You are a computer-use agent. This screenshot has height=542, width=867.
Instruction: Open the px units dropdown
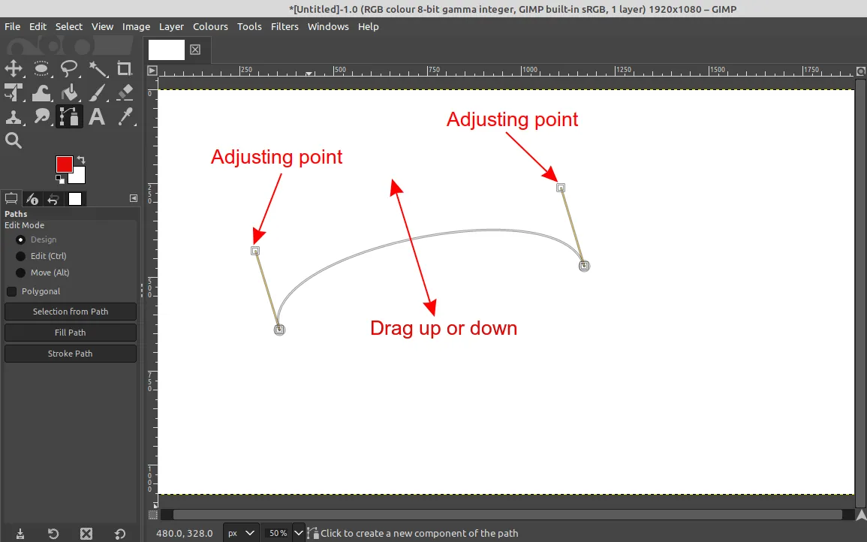(242, 533)
